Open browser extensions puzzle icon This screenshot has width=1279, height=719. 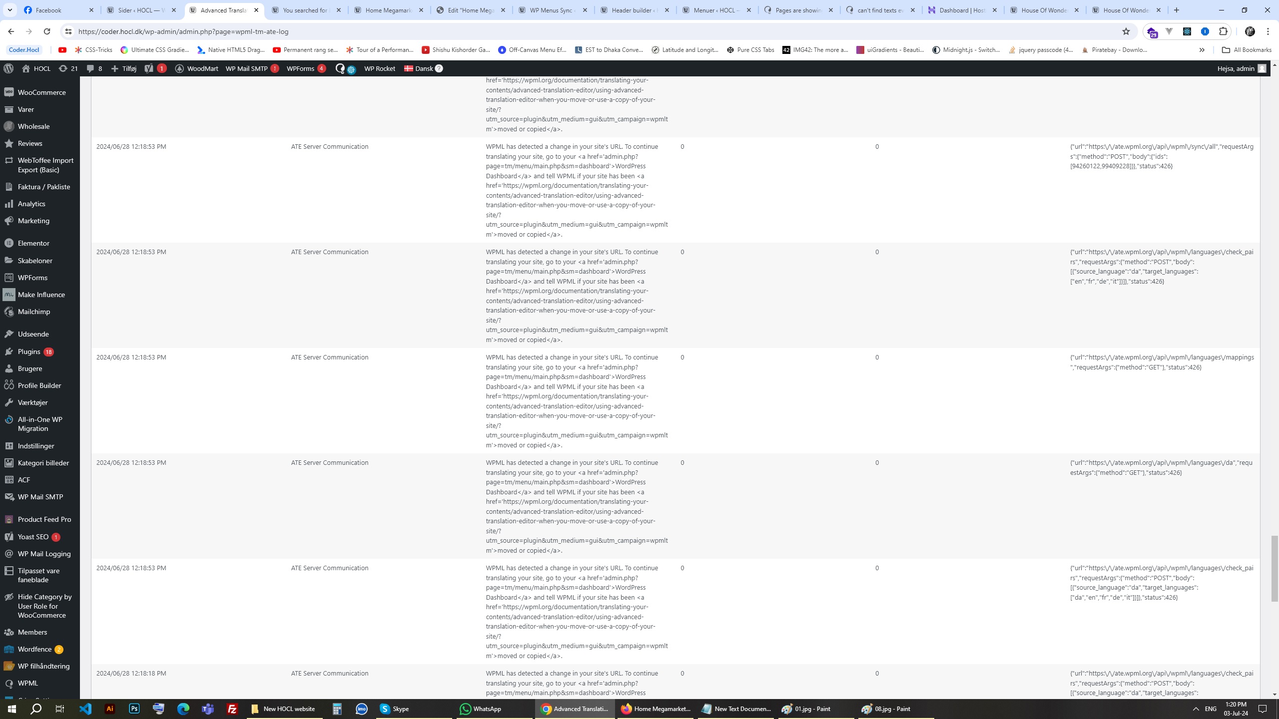1224,31
